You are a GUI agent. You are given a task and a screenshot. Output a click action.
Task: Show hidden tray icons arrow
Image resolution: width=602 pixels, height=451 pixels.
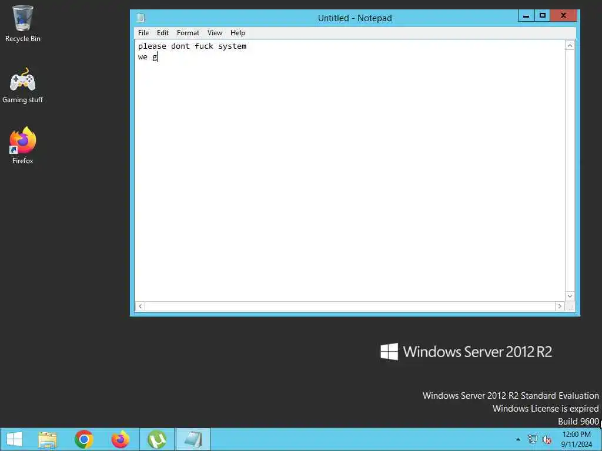pyautogui.click(x=518, y=439)
